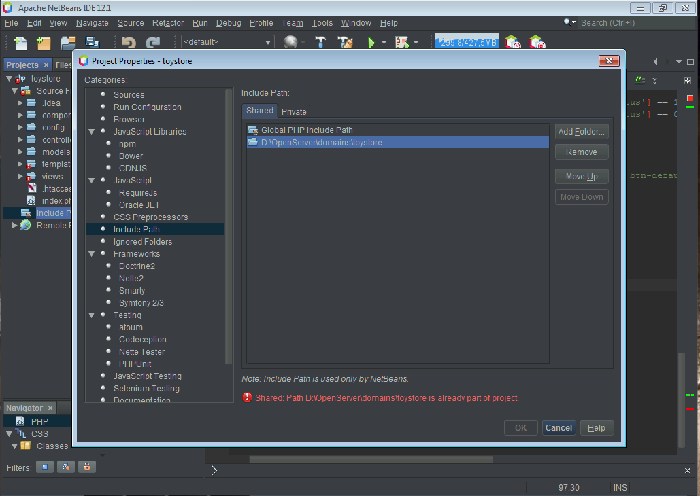Click the Categories list vertical scrollbar
The image size is (700, 496).
(229, 228)
